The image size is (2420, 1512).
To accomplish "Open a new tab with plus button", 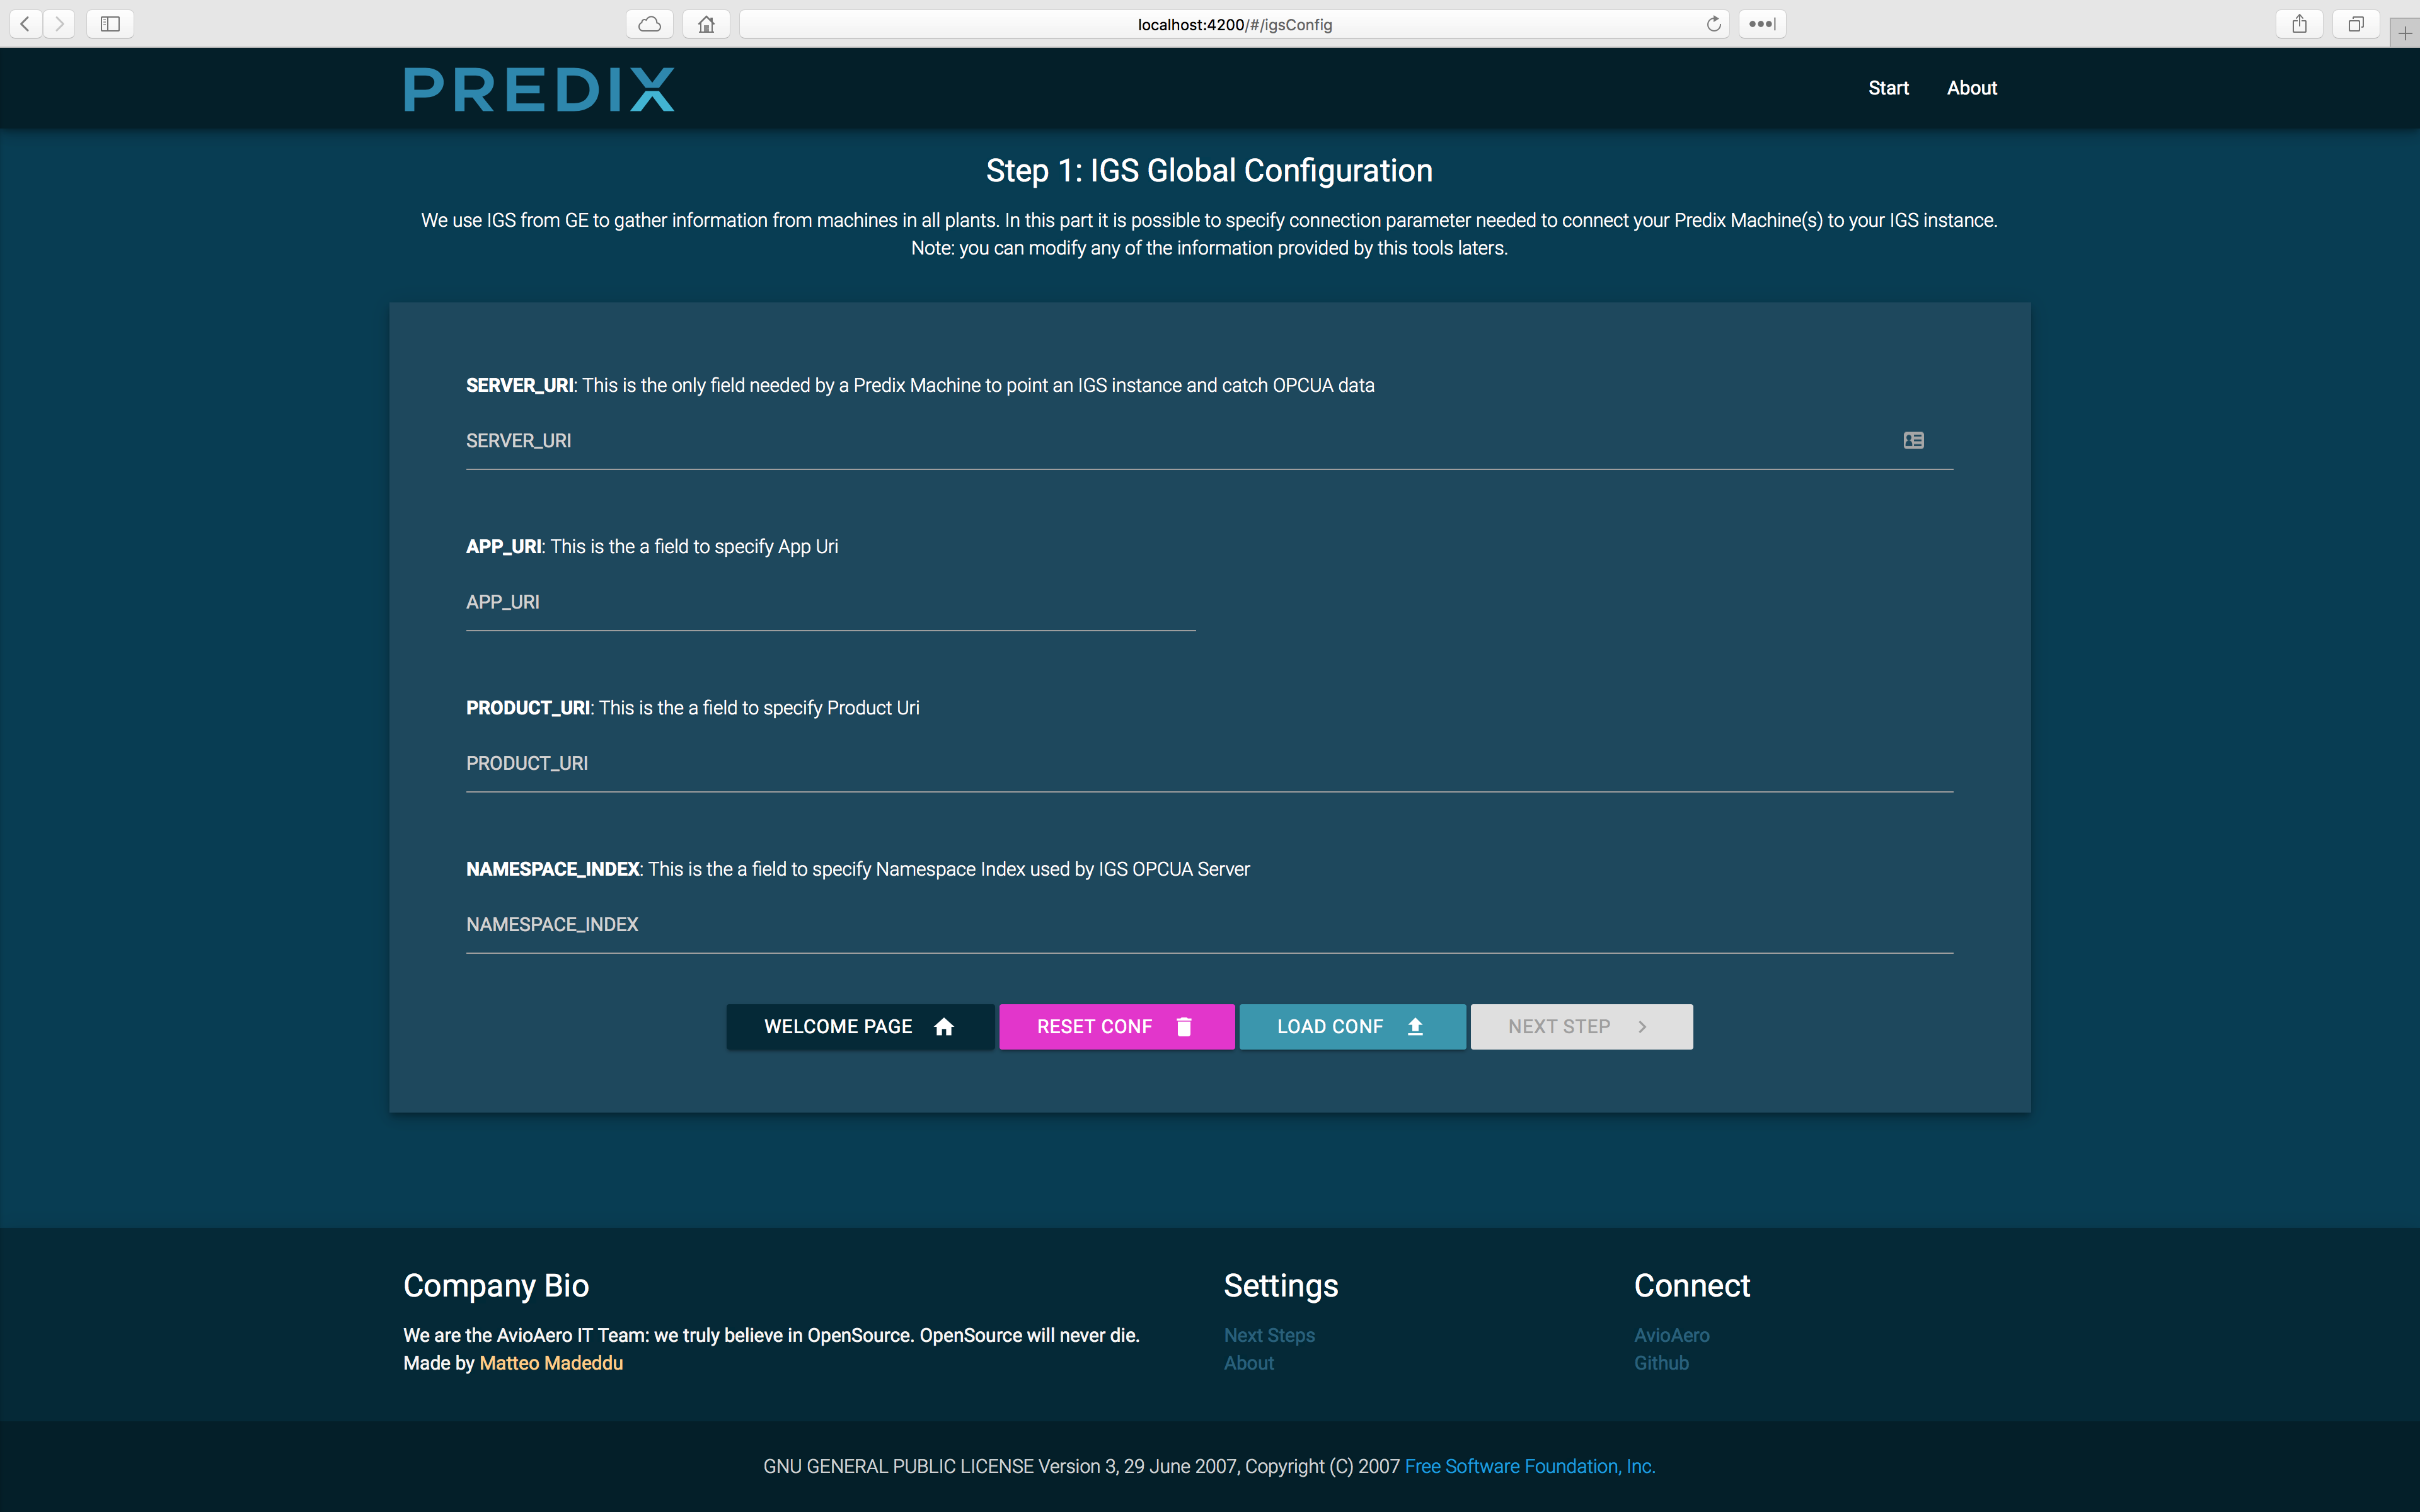I will pyautogui.click(x=2405, y=34).
